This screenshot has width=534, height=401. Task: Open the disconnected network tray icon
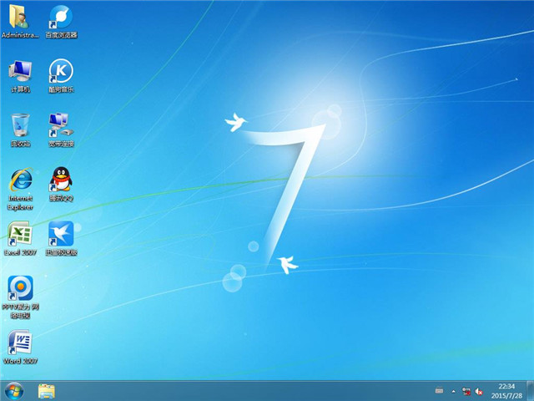[466, 391]
